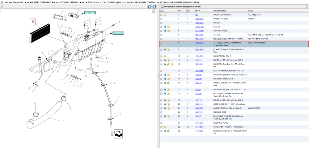
Task: Open part number link 84058793
Action: 199,43
